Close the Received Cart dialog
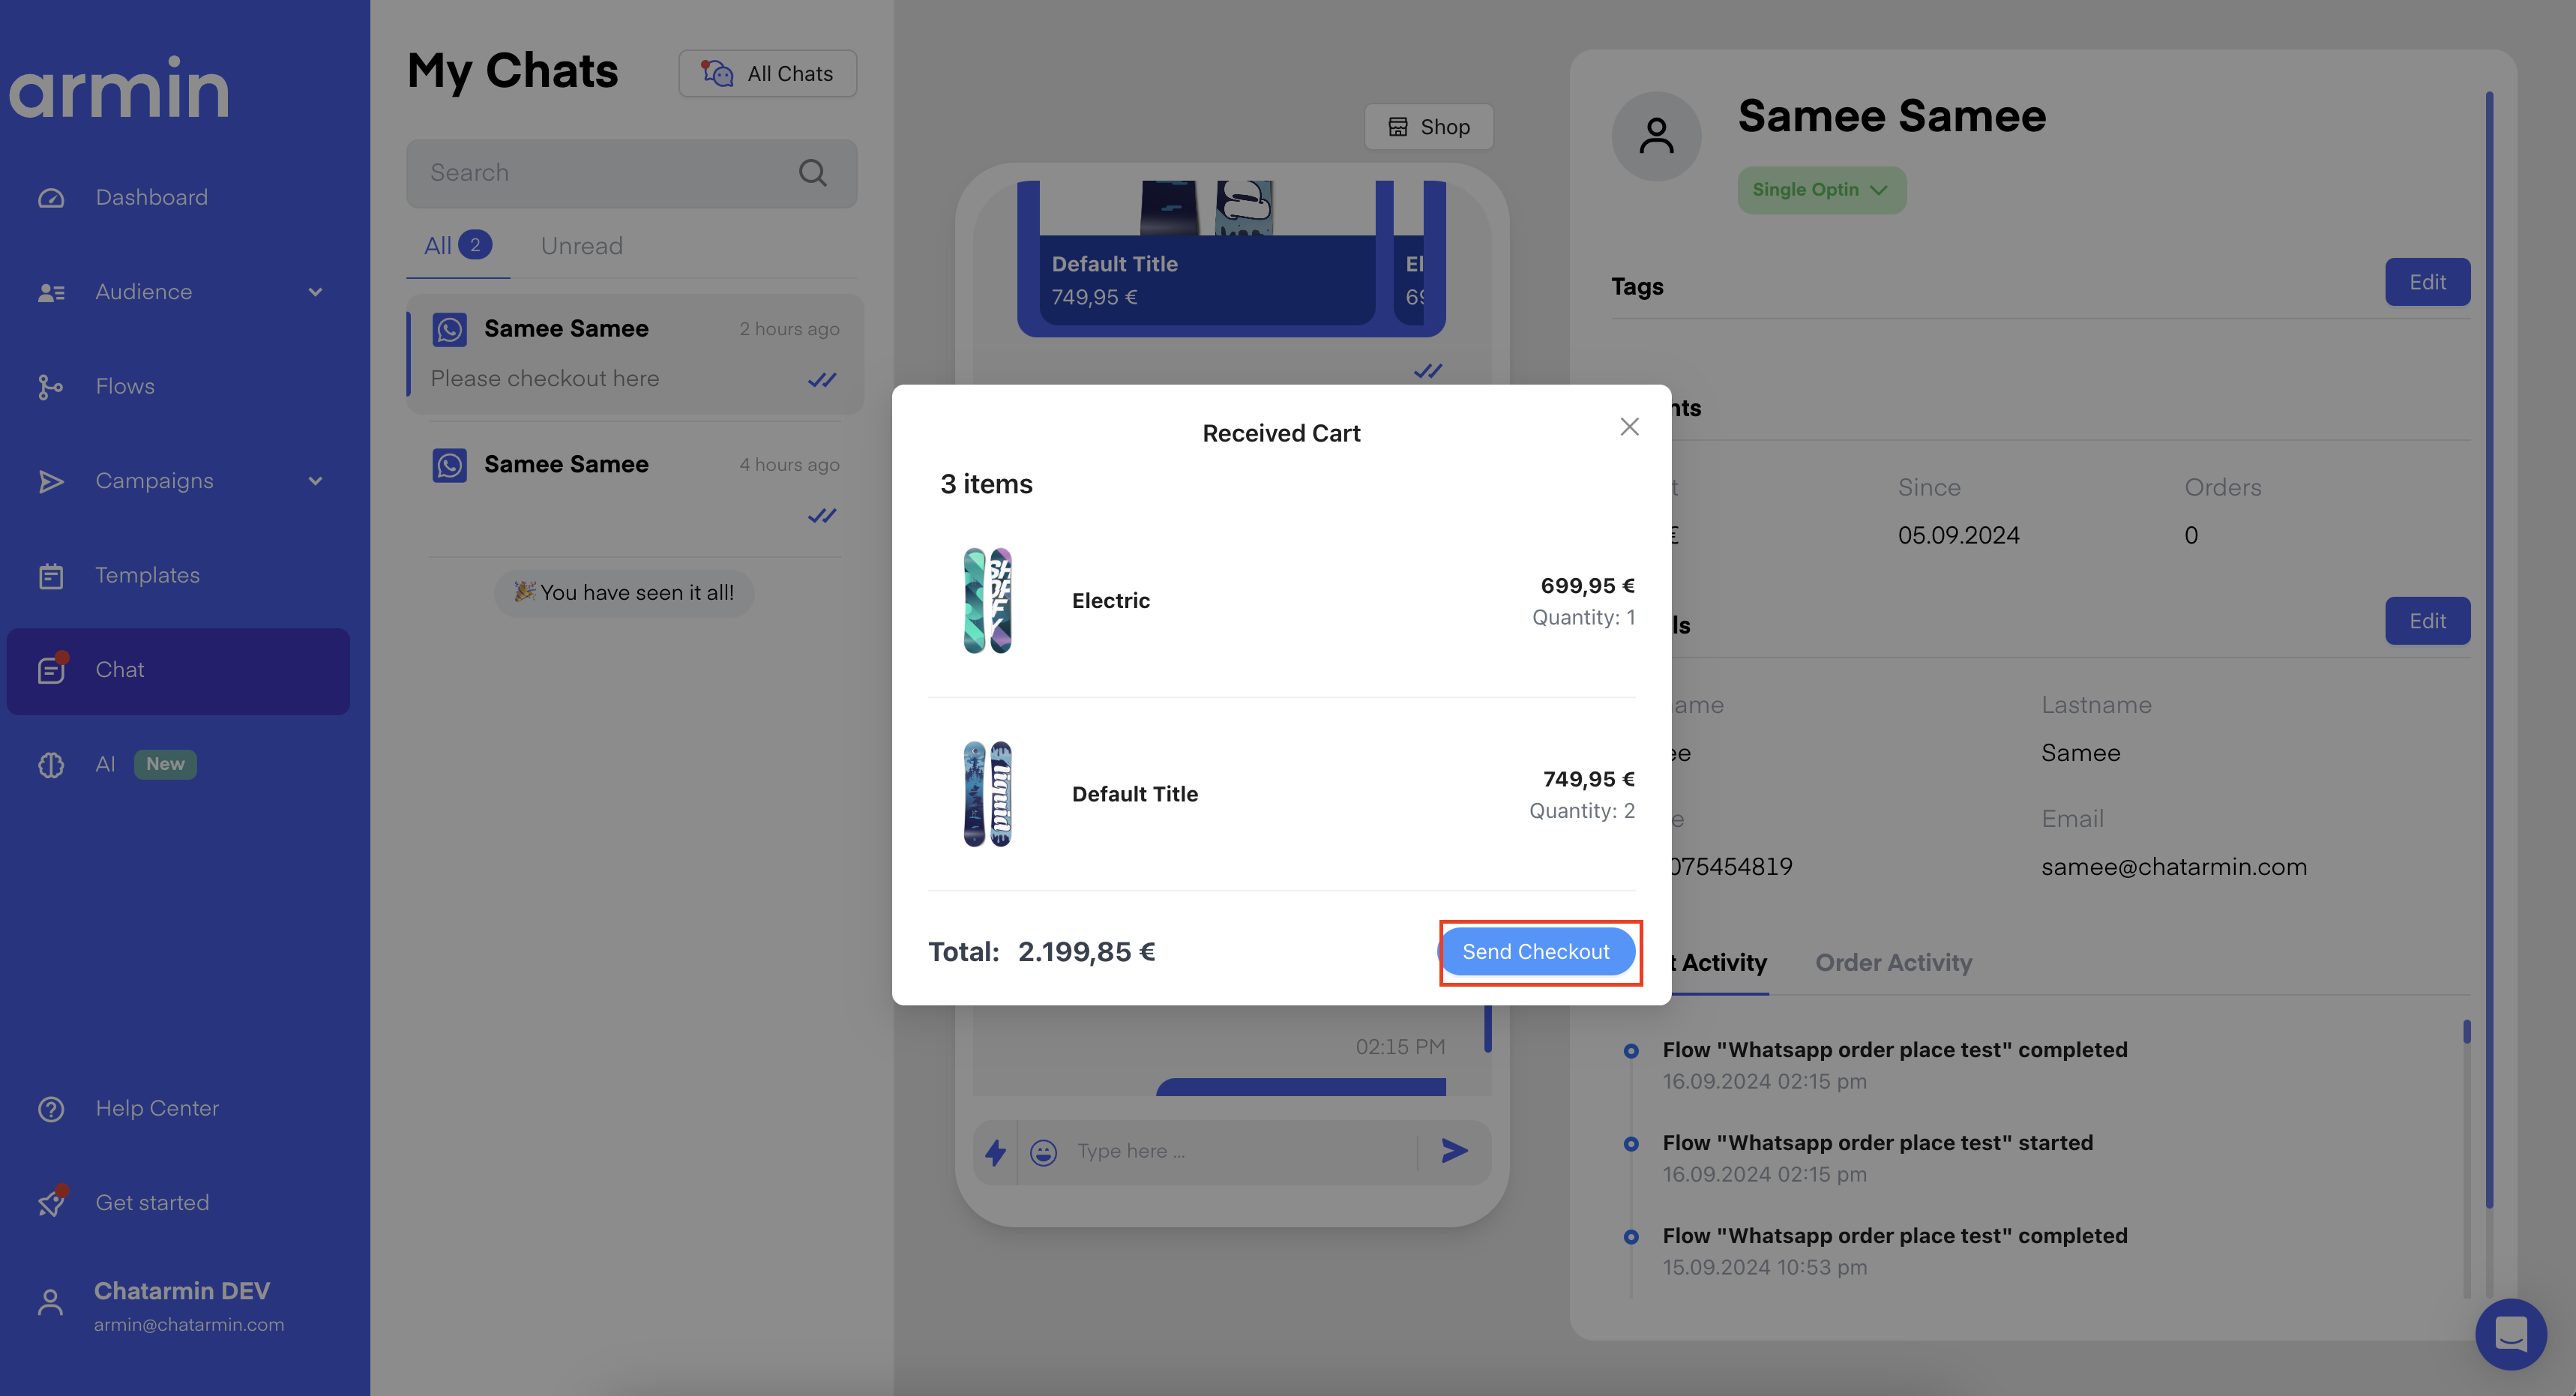Viewport: 2576px width, 1396px height. 1629,427
